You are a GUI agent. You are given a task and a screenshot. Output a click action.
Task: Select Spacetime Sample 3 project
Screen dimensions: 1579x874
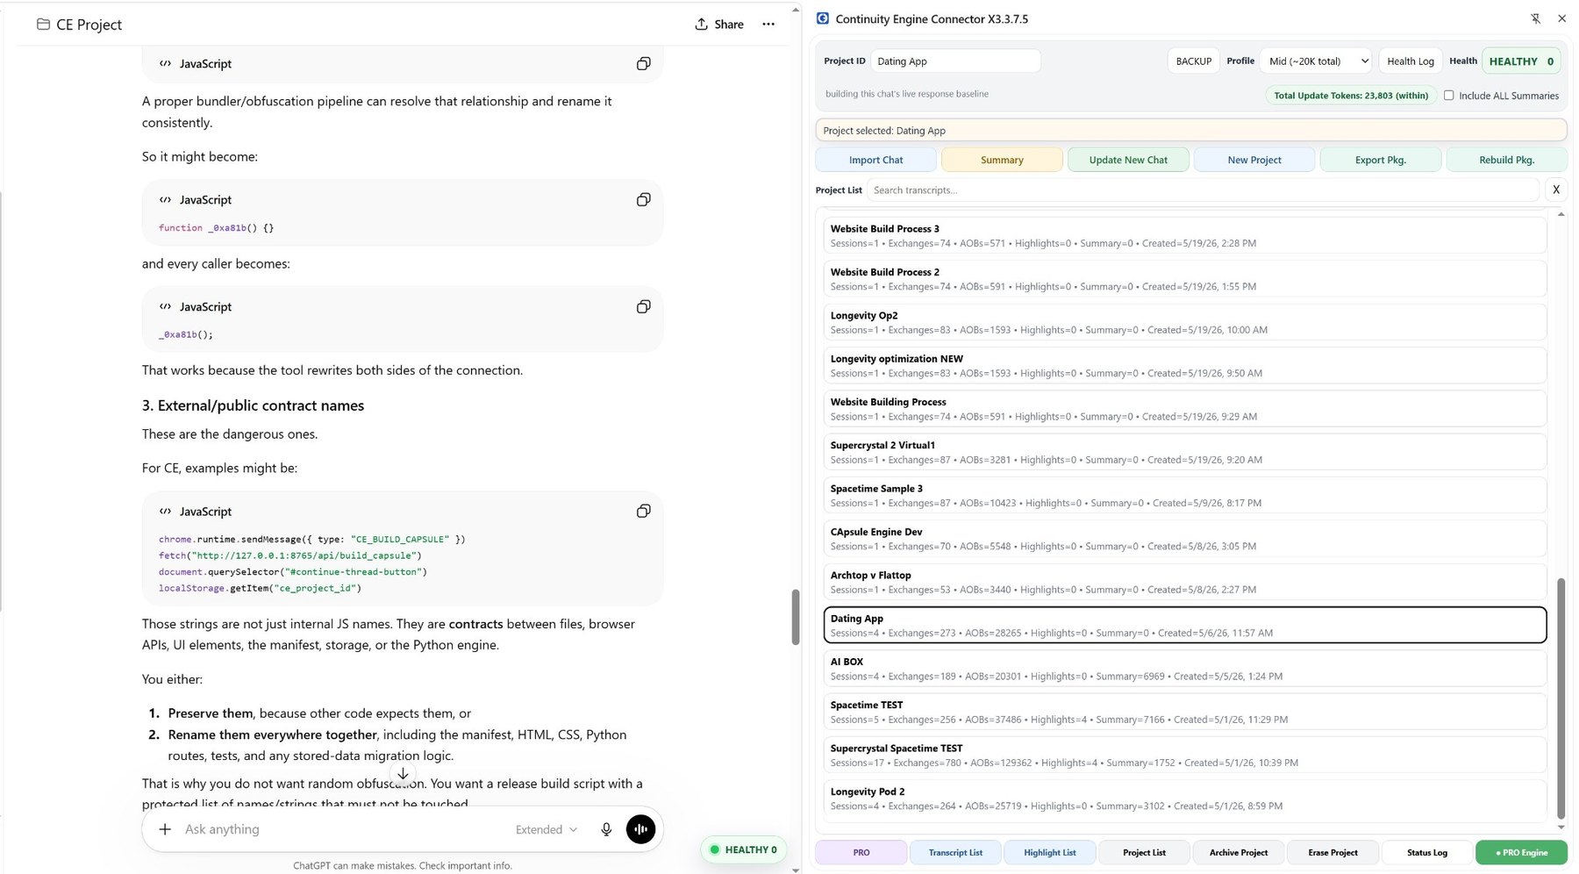[1184, 496]
